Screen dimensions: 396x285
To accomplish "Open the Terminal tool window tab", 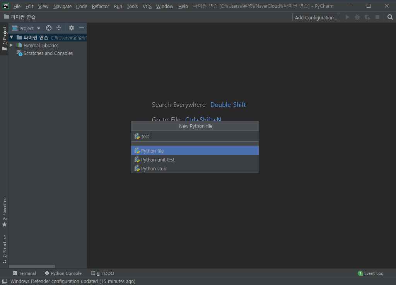I will coord(24,273).
